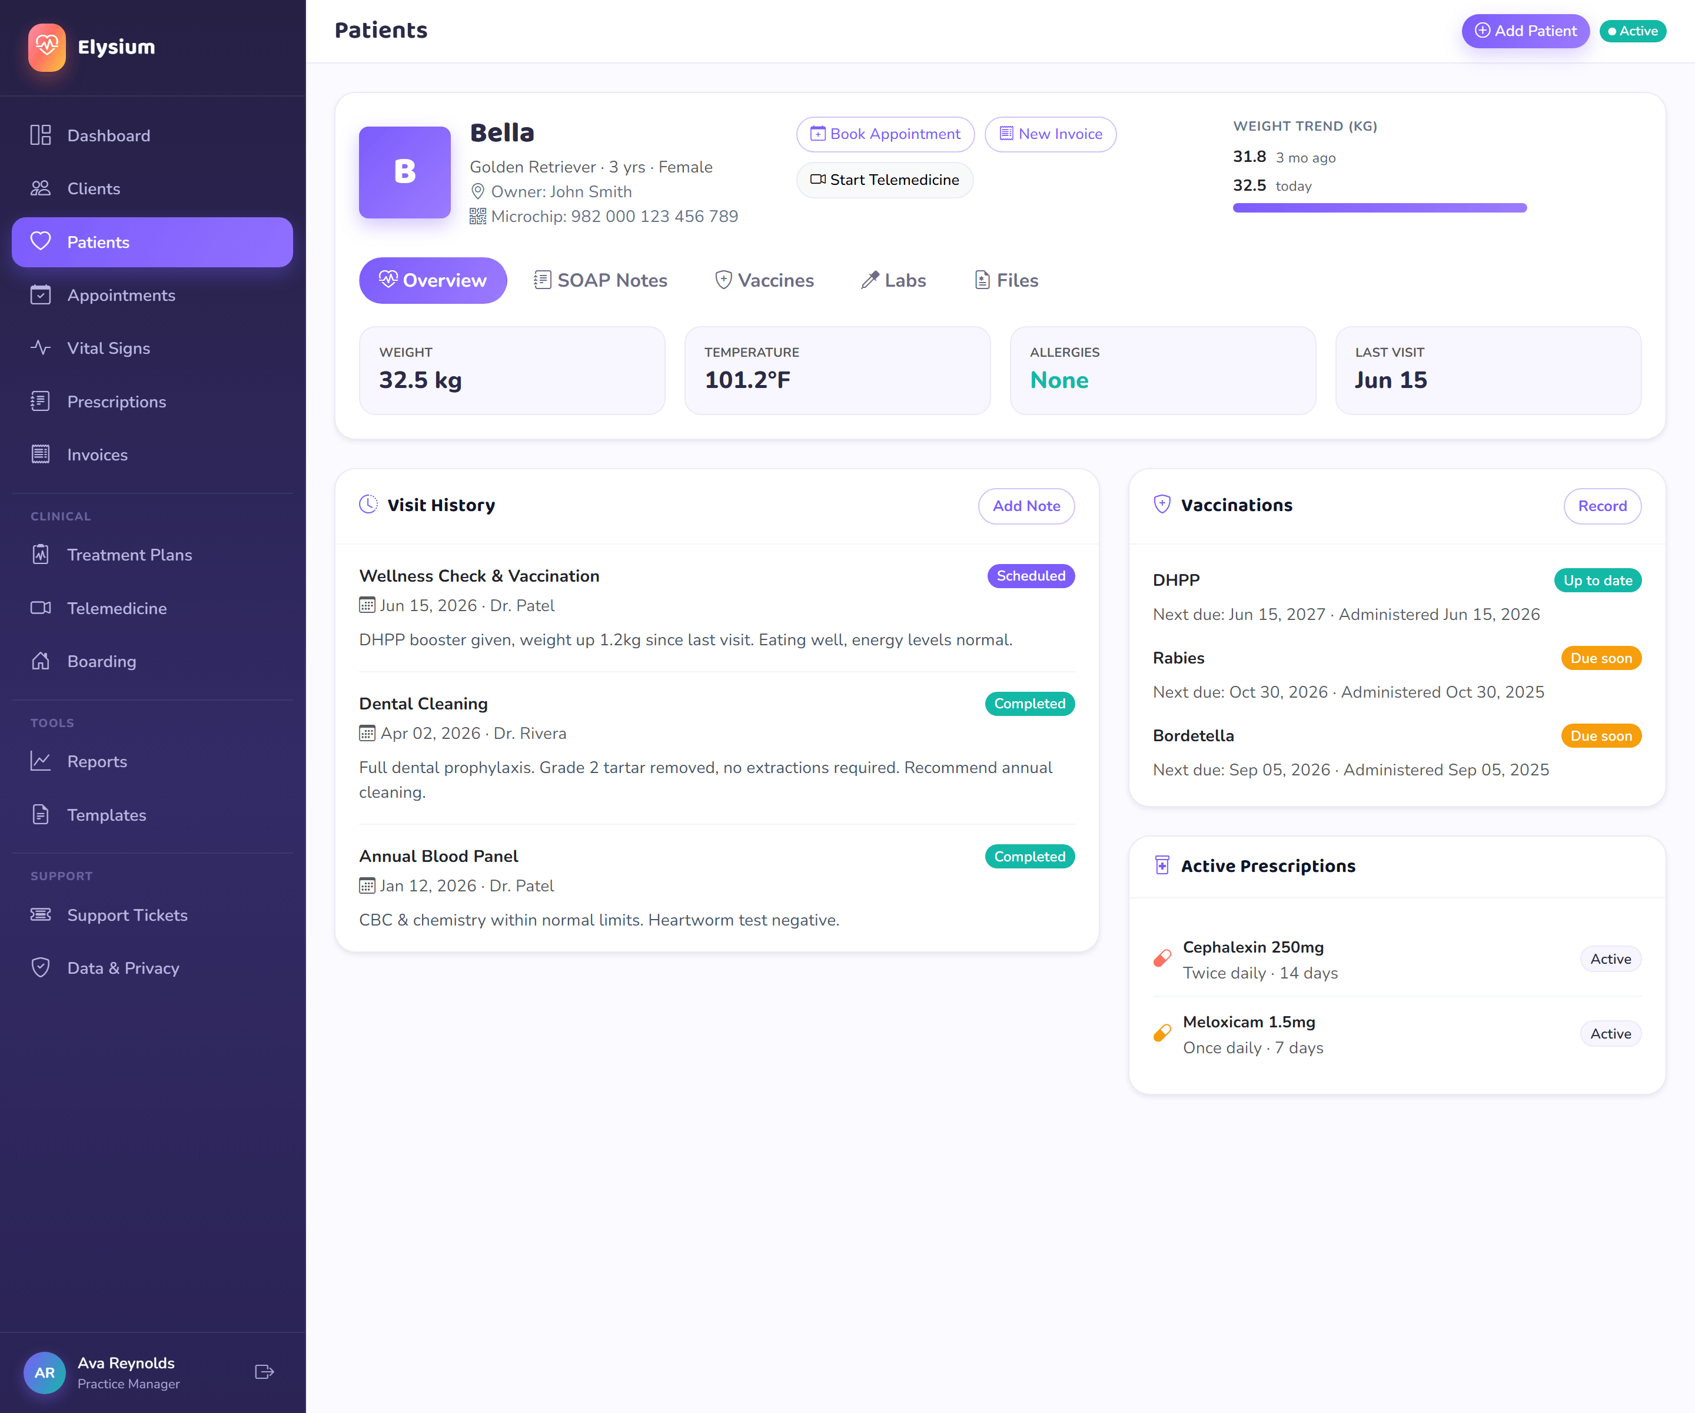Viewport: 1695px width, 1413px height.
Task: Open Dashboard from the sidebar
Action: [152, 135]
